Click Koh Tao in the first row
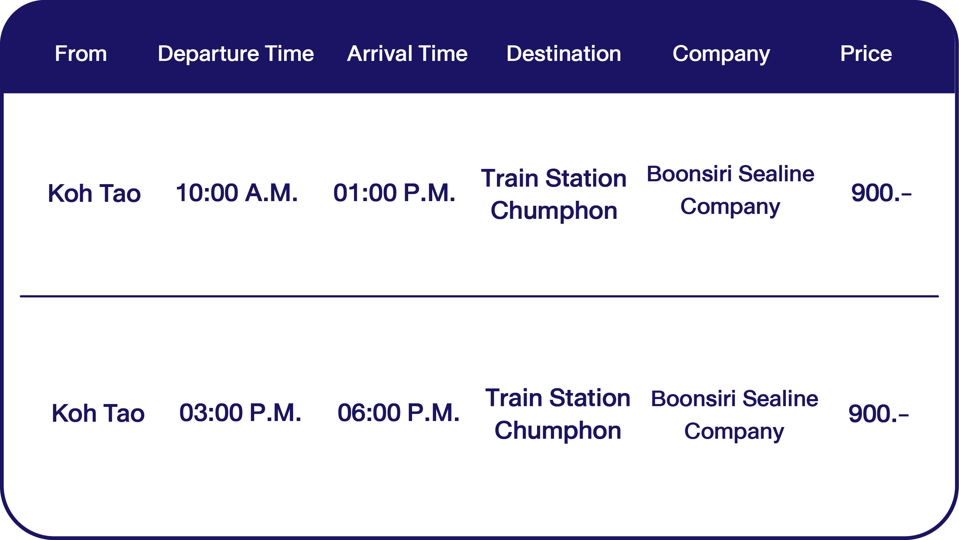The width and height of the screenshot is (959, 540). [x=94, y=193]
